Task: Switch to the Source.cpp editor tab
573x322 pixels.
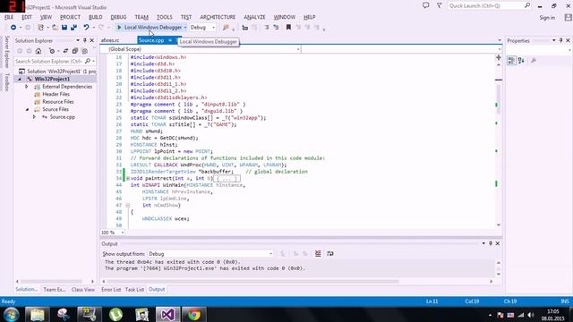Action: click(151, 40)
